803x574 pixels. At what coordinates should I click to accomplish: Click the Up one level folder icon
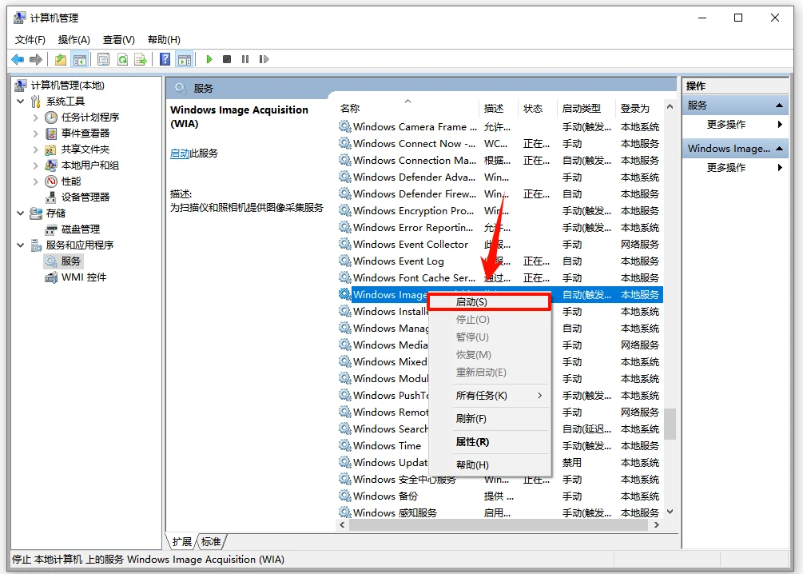[61, 59]
